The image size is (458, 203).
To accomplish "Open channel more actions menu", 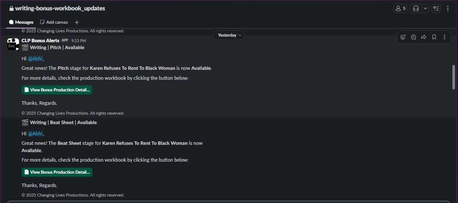I will [448, 8].
